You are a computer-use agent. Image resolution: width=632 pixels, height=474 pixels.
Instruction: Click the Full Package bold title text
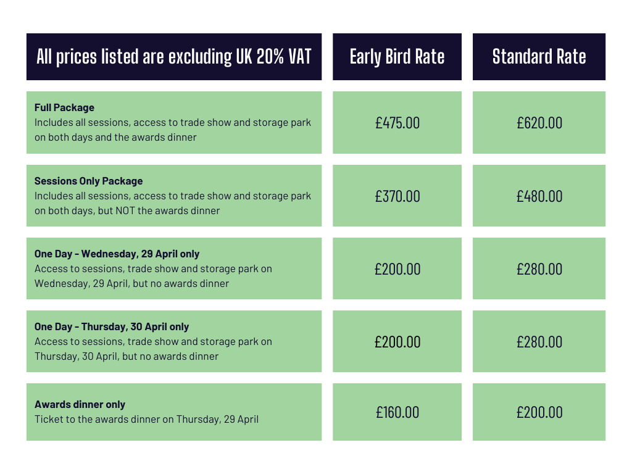64,107
